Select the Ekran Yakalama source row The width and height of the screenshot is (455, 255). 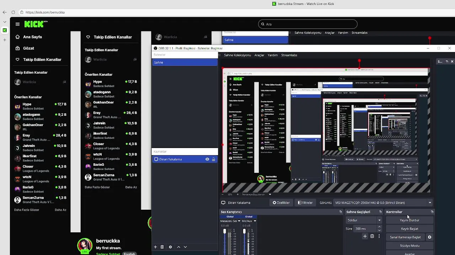184,159
